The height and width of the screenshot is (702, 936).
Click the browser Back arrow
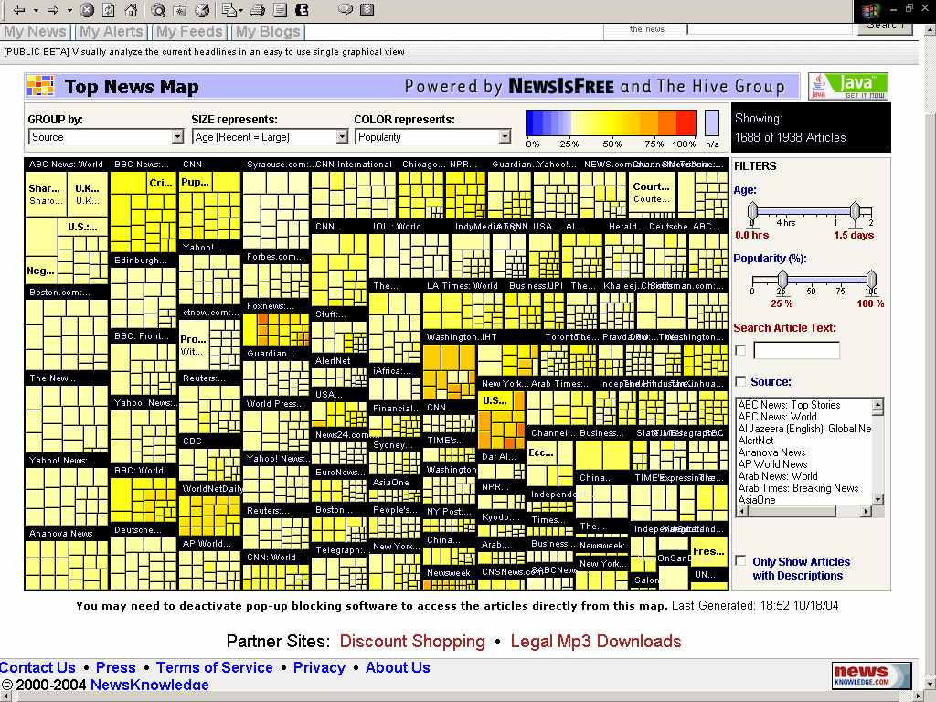point(19,9)
